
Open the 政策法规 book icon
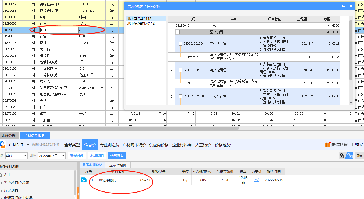328,144
